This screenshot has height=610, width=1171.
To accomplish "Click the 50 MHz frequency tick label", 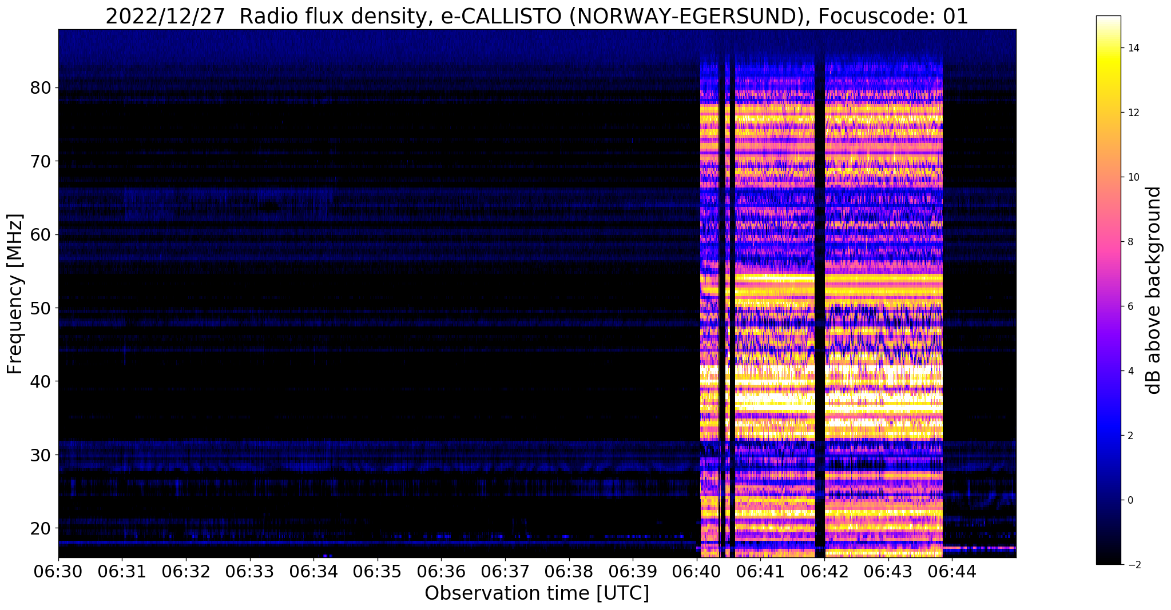I will pyautogui.click(x=40, y=308).
